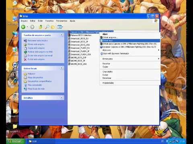The image size is (193, 144).
Task: Select the Capcom vs SNK 2 archive file
Action: coord(91,32)
